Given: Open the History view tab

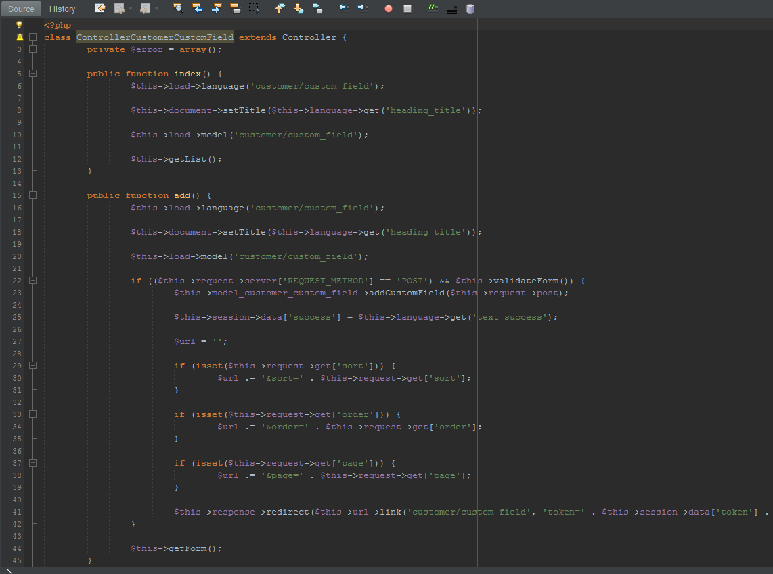Looking at the screenshot, I should (62, 9).
